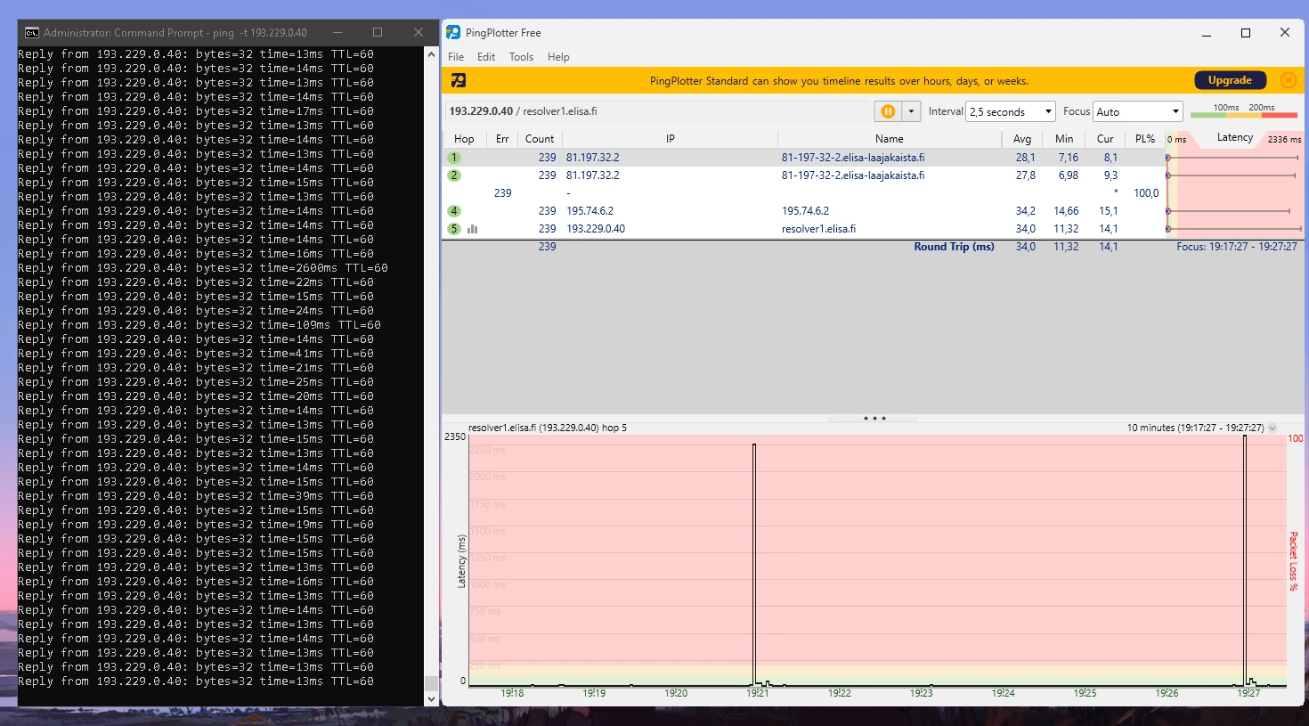Click the three-dot splitter above the timeline graph
This screenshot has height=726, width=1309.
874,418
